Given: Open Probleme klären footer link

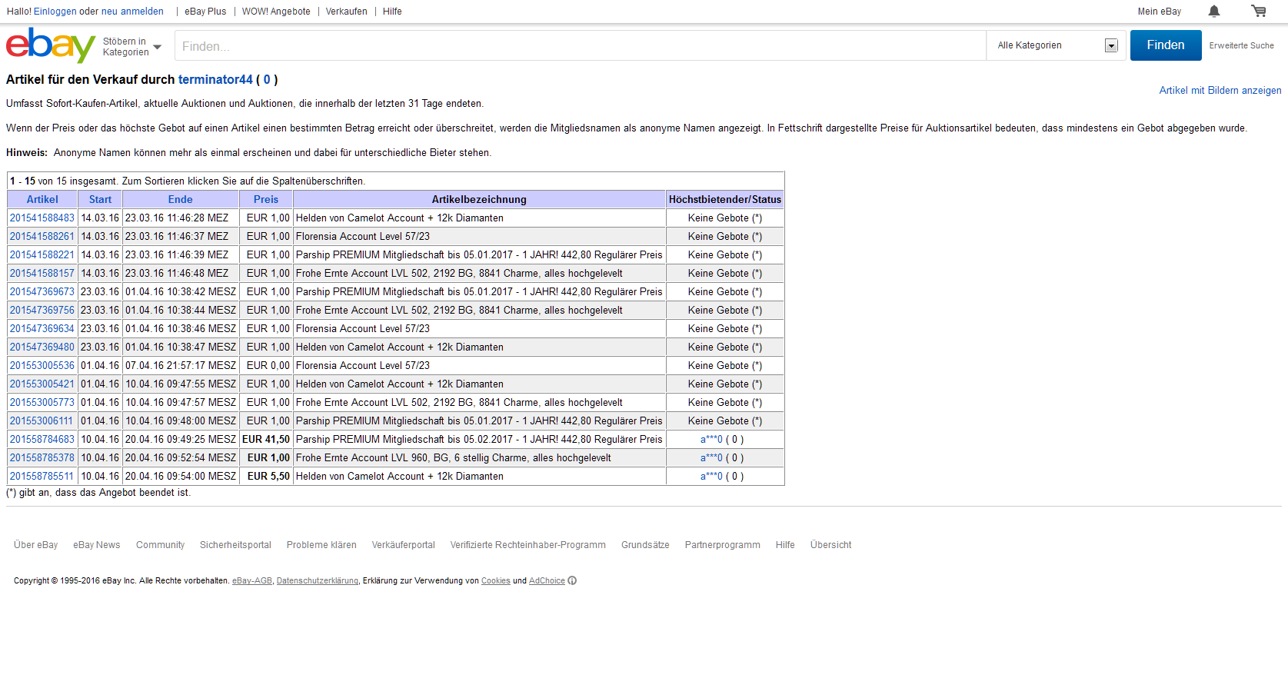Looking at the screenshot, I should 321,545.
